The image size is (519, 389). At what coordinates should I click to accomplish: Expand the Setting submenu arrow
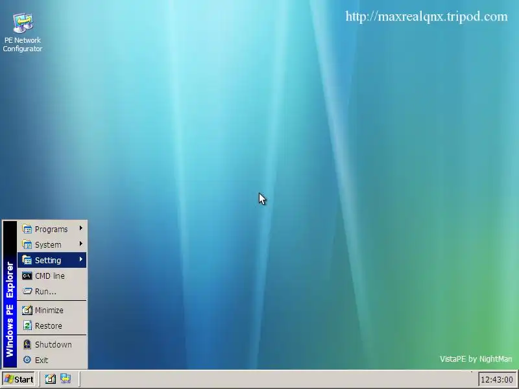click(80, 259)
